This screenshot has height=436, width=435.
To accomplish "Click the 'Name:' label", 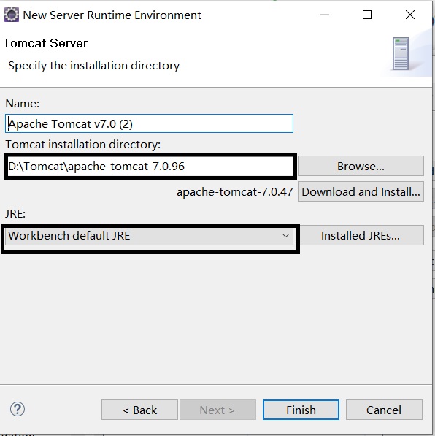I will pos(23,104).
